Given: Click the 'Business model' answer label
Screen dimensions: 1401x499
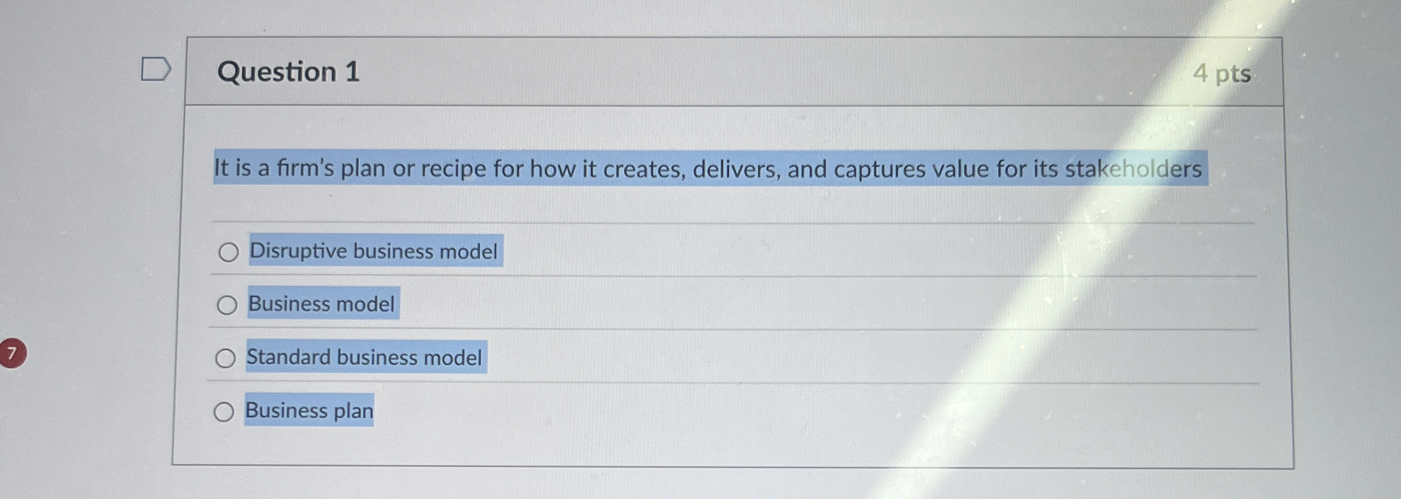Looking at the screenshot, I should coord(322,304).
